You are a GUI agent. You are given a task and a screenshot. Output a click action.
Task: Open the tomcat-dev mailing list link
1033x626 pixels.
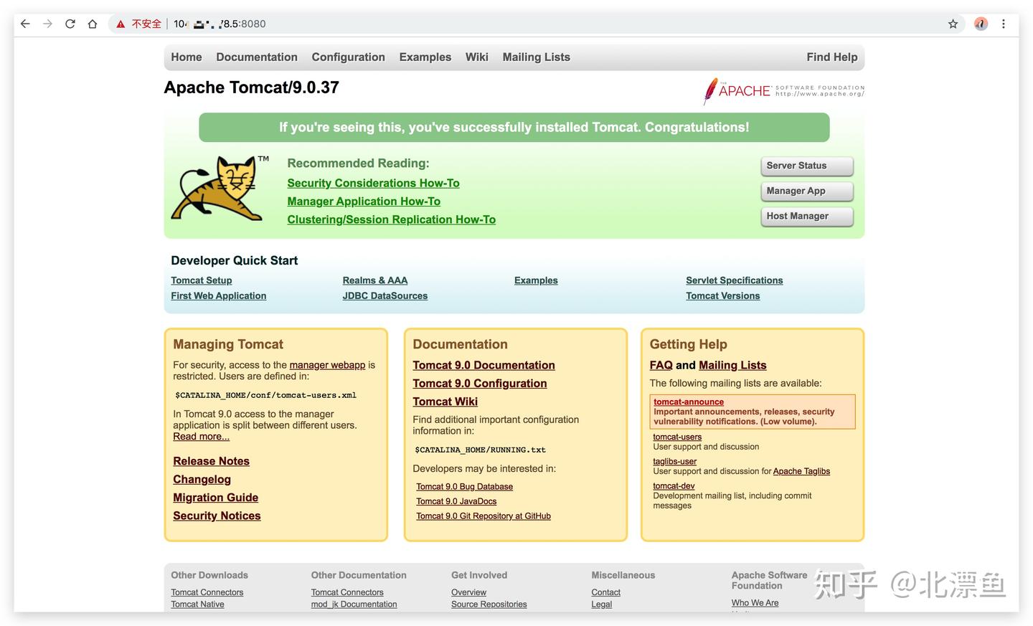pos(674,486)
